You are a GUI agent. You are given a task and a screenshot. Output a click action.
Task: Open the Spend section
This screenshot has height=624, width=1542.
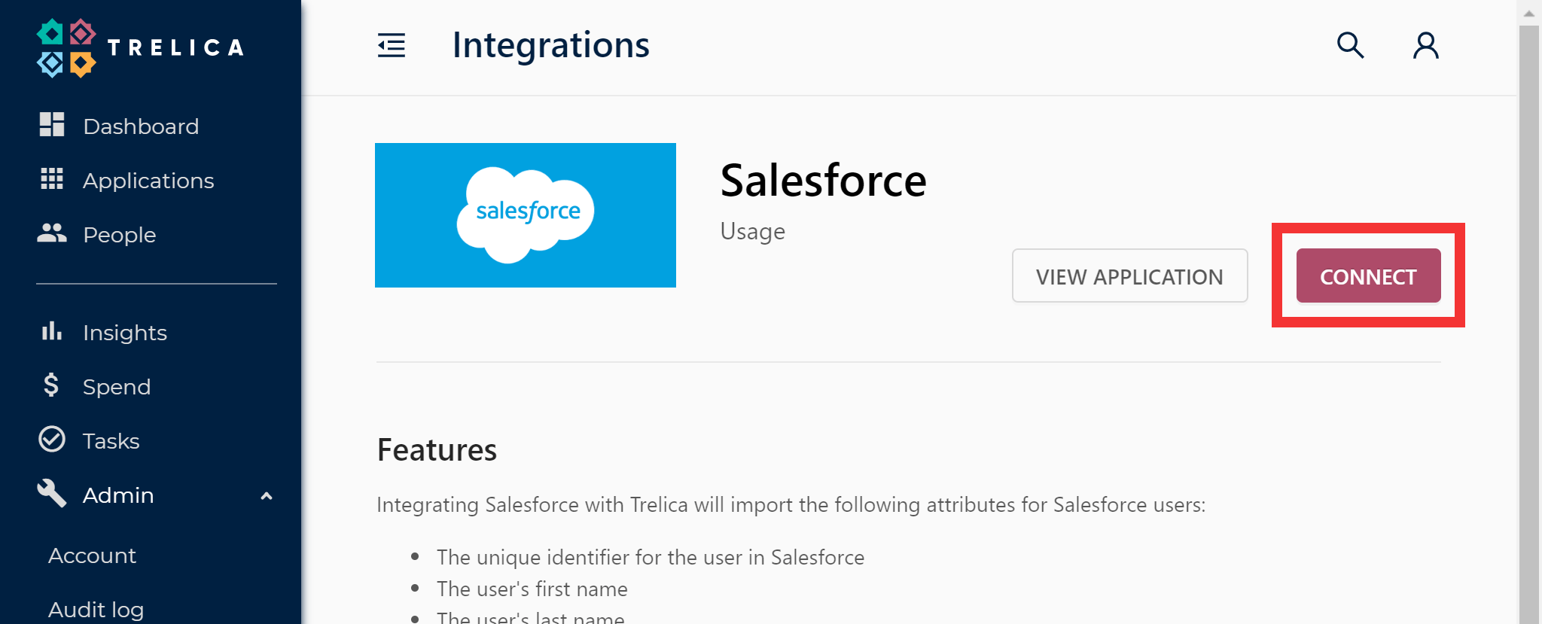117,387
